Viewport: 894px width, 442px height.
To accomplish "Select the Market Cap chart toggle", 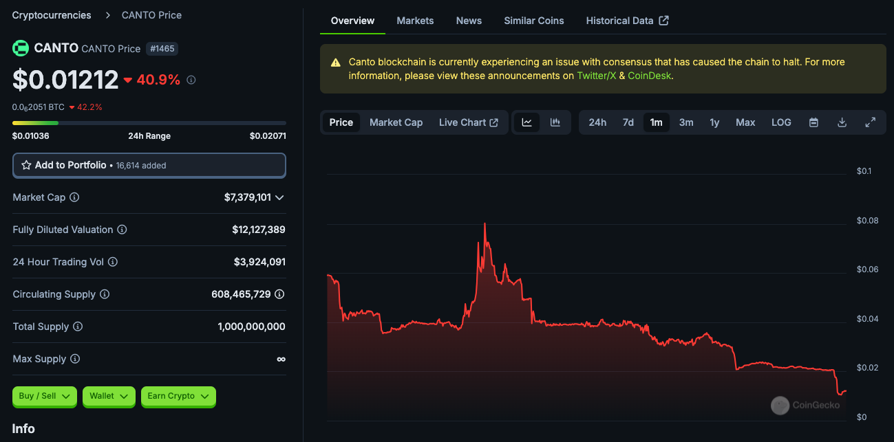I will 396,122.
